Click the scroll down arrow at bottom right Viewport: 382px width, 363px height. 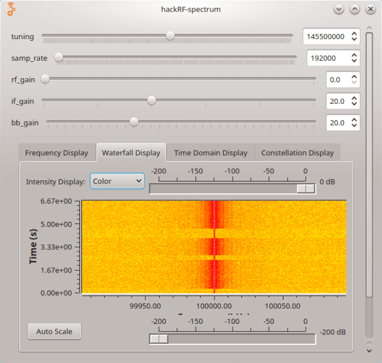369,351
